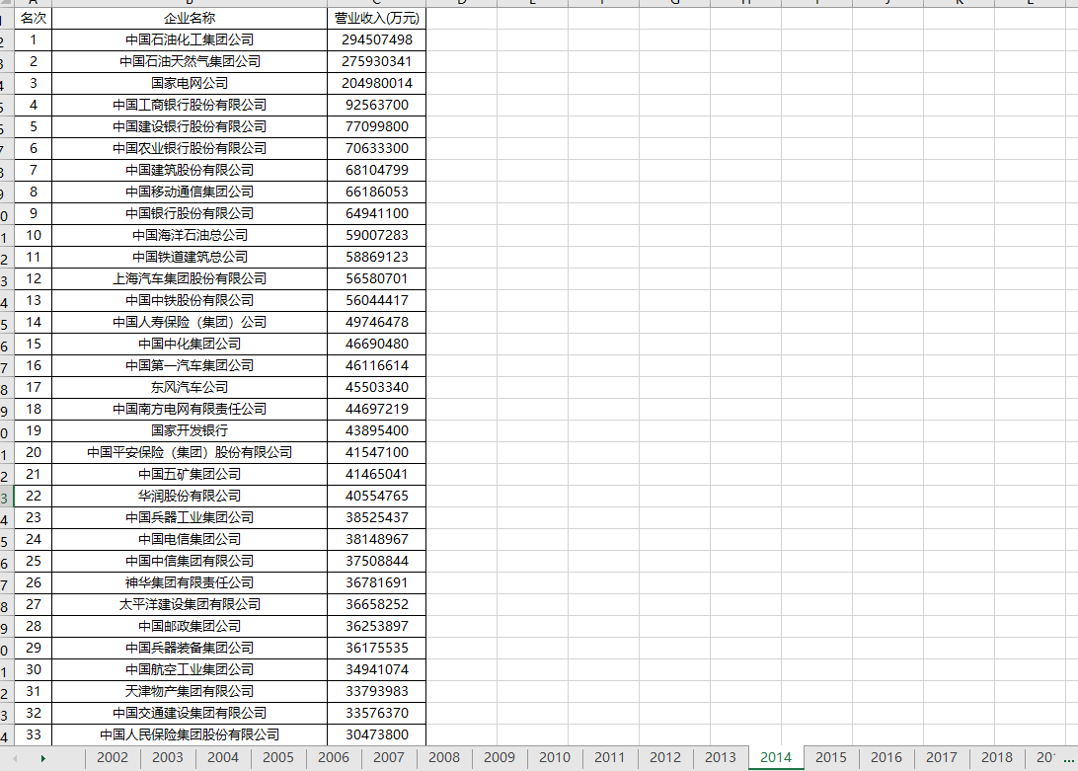Select cell 中国铁道建筑总公司
The width and height of the screenshot is (1078, 771).
point(190,258)
